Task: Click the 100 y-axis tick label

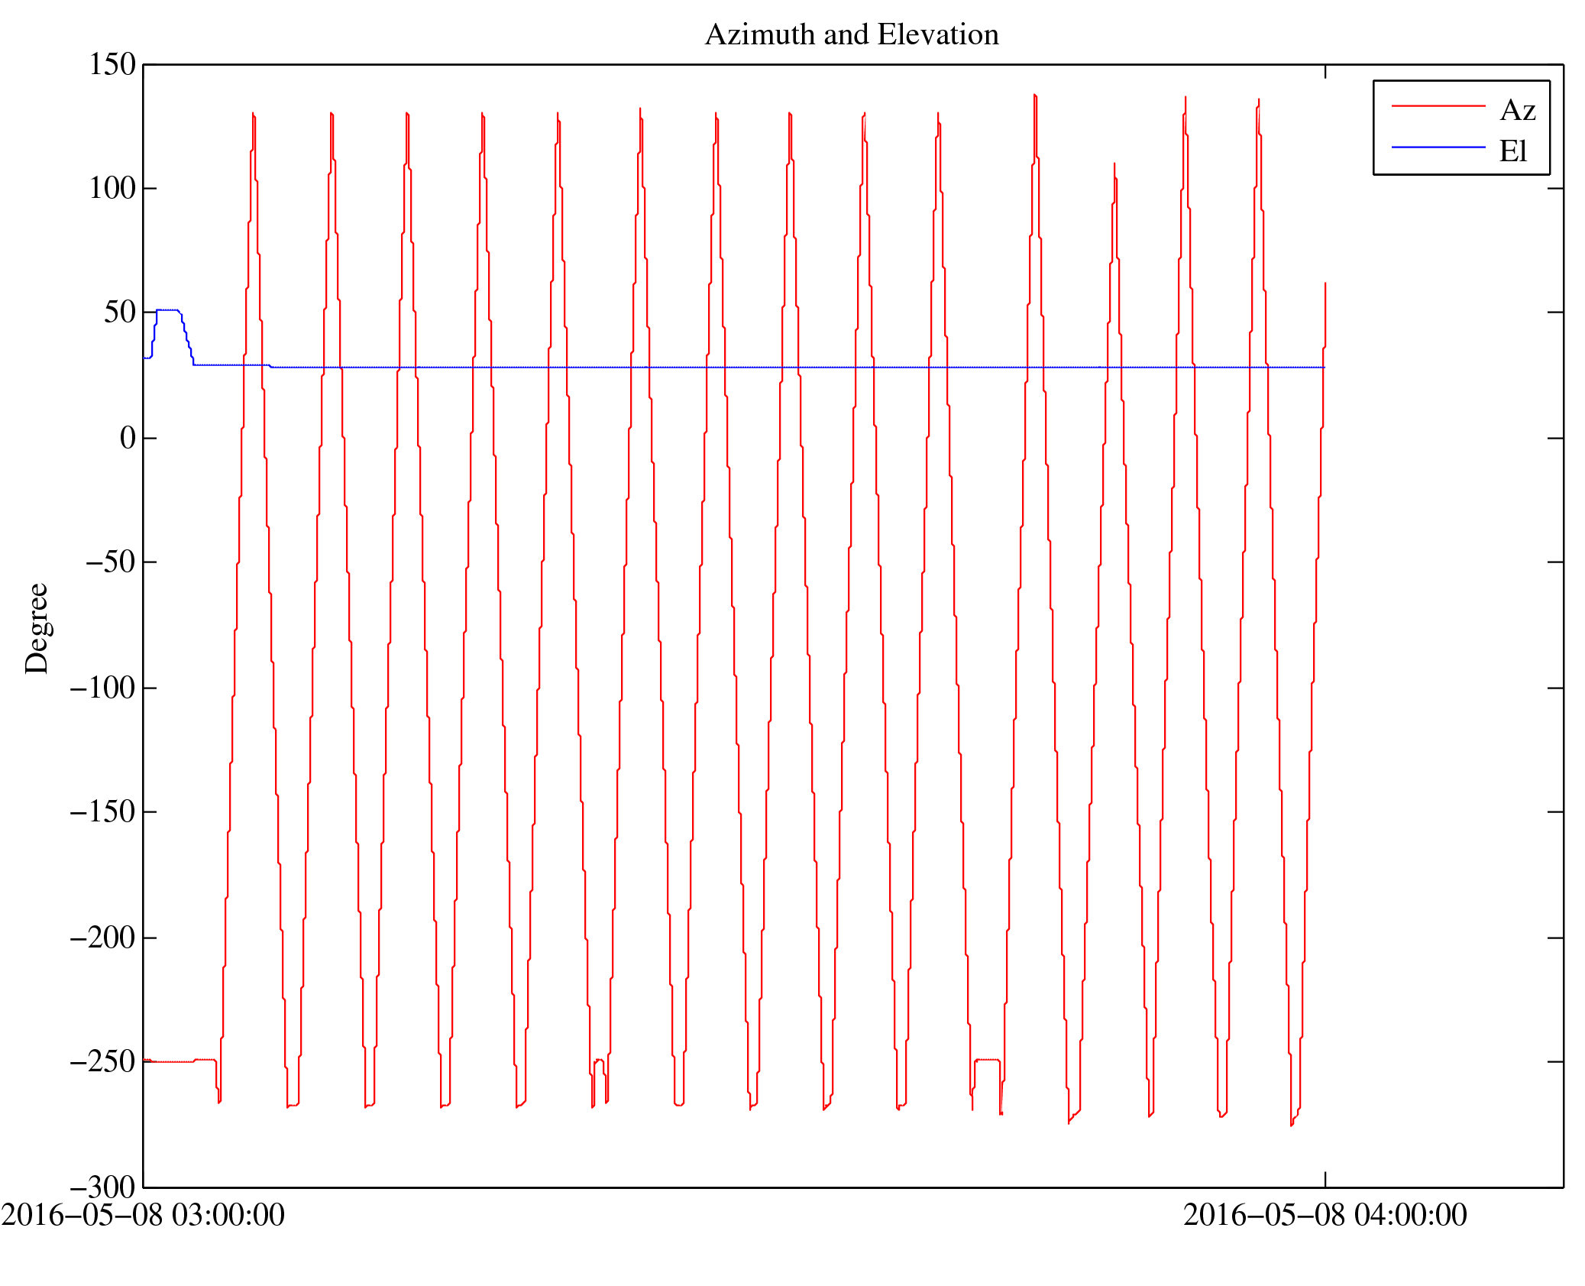Action: (x=112, y=189)
